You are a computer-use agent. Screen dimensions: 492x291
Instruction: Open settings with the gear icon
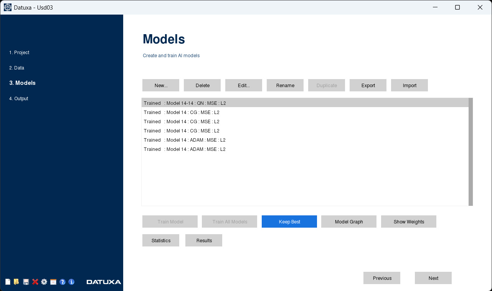(x=44, y=282)
